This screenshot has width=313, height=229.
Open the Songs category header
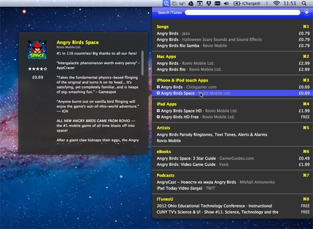tap(163, 27)
